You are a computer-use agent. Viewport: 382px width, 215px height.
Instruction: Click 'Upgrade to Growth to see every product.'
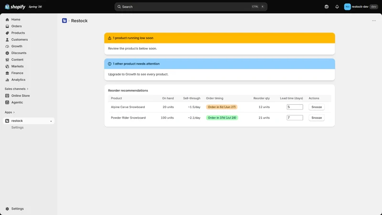(x=138, y=75)
